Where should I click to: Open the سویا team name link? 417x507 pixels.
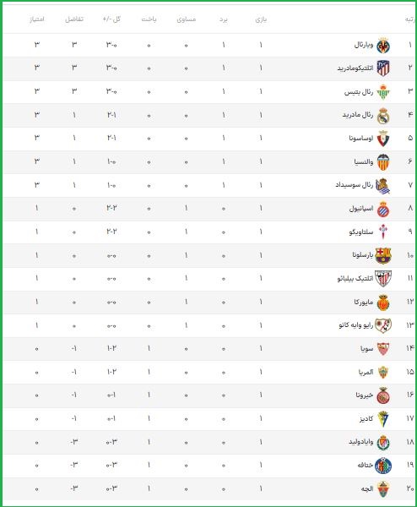click(x=367, y=348)
